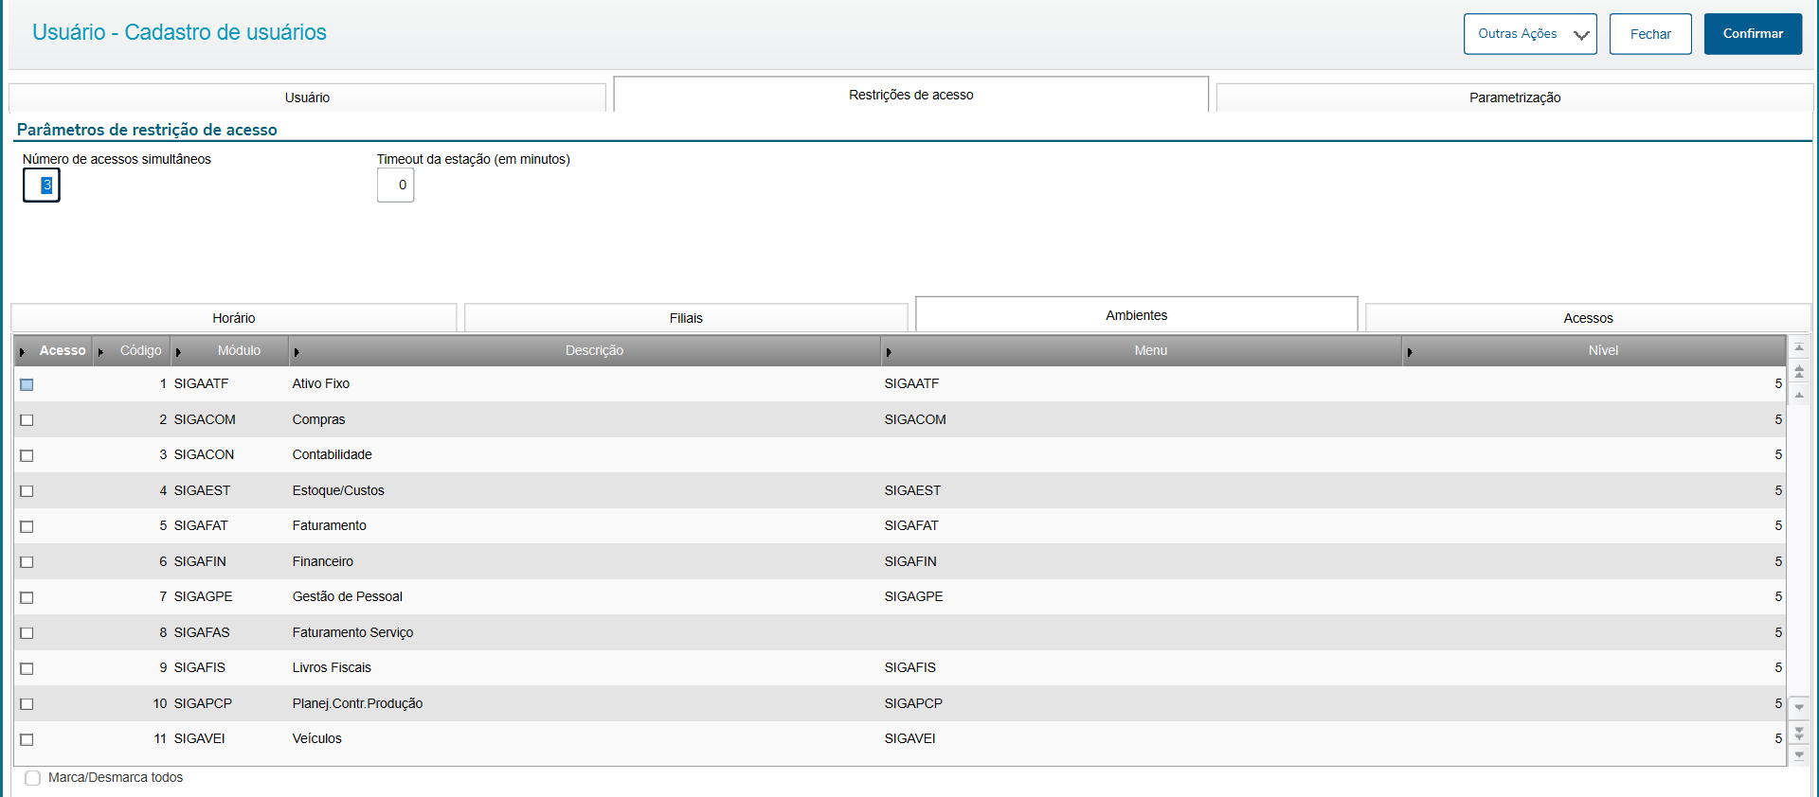This screenshot has height=797, width=1819.
Task: Check the SIGAFAT Faturamento access box
Action: [x=27, y=526]
